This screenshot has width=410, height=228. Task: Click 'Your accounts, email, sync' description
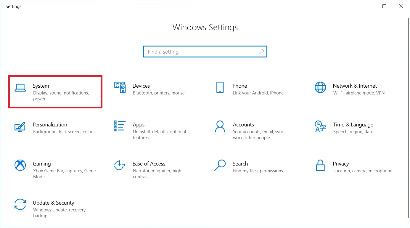pos(259,135)
